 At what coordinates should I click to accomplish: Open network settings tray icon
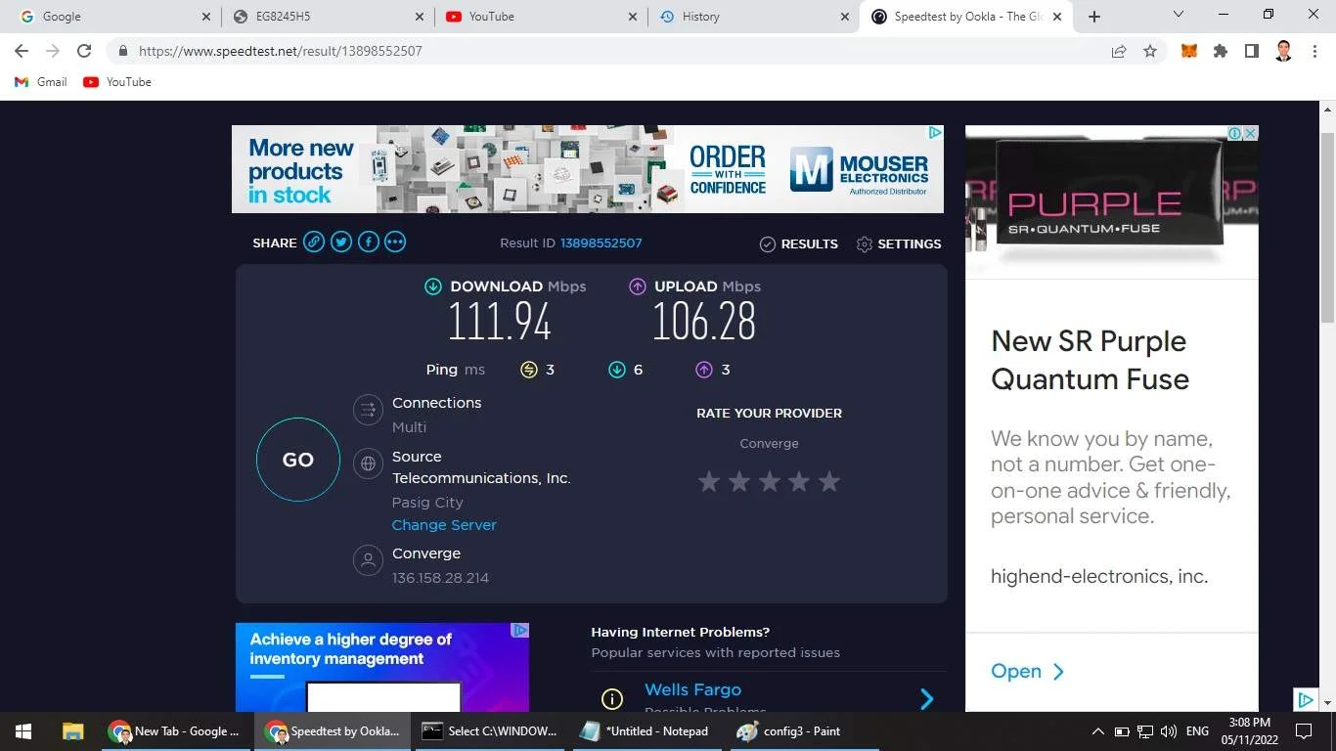1145,731
